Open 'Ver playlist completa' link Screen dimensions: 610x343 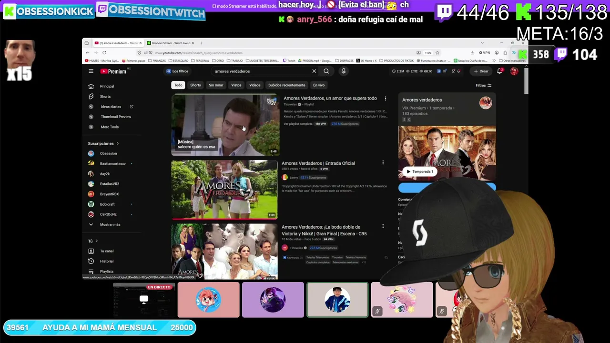[298, 124]
